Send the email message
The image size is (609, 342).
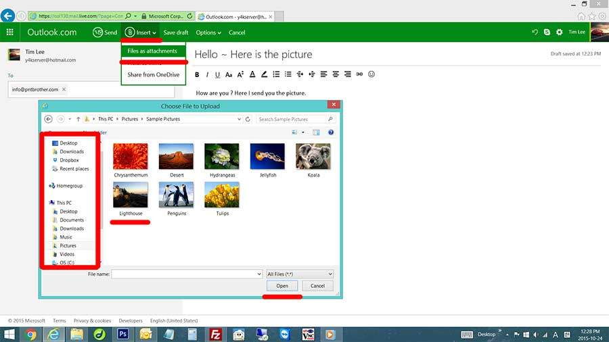click(105, 32)
